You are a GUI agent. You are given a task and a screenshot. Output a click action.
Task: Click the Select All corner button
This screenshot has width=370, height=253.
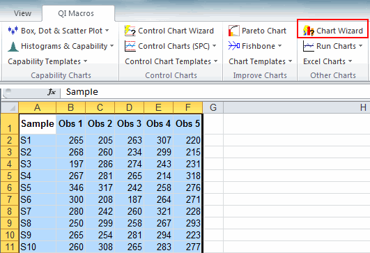coord(10,107)
